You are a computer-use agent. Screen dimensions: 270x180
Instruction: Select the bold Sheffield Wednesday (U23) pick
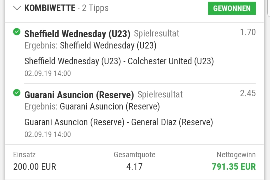point(77,34)
